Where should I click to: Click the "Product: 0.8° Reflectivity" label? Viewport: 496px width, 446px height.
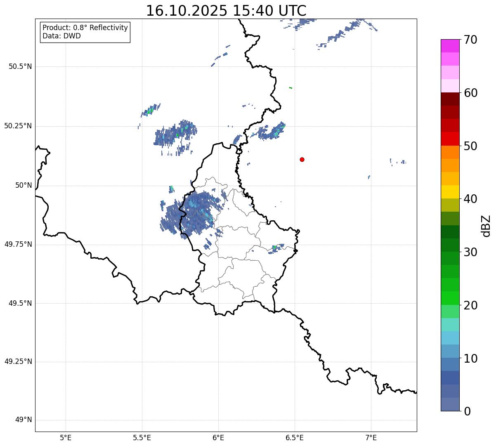pos(85,28)
